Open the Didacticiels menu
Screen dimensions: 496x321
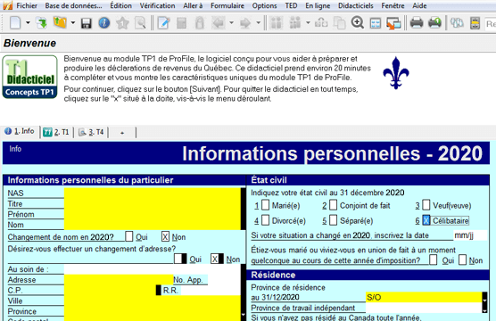[x=356, y=5]
